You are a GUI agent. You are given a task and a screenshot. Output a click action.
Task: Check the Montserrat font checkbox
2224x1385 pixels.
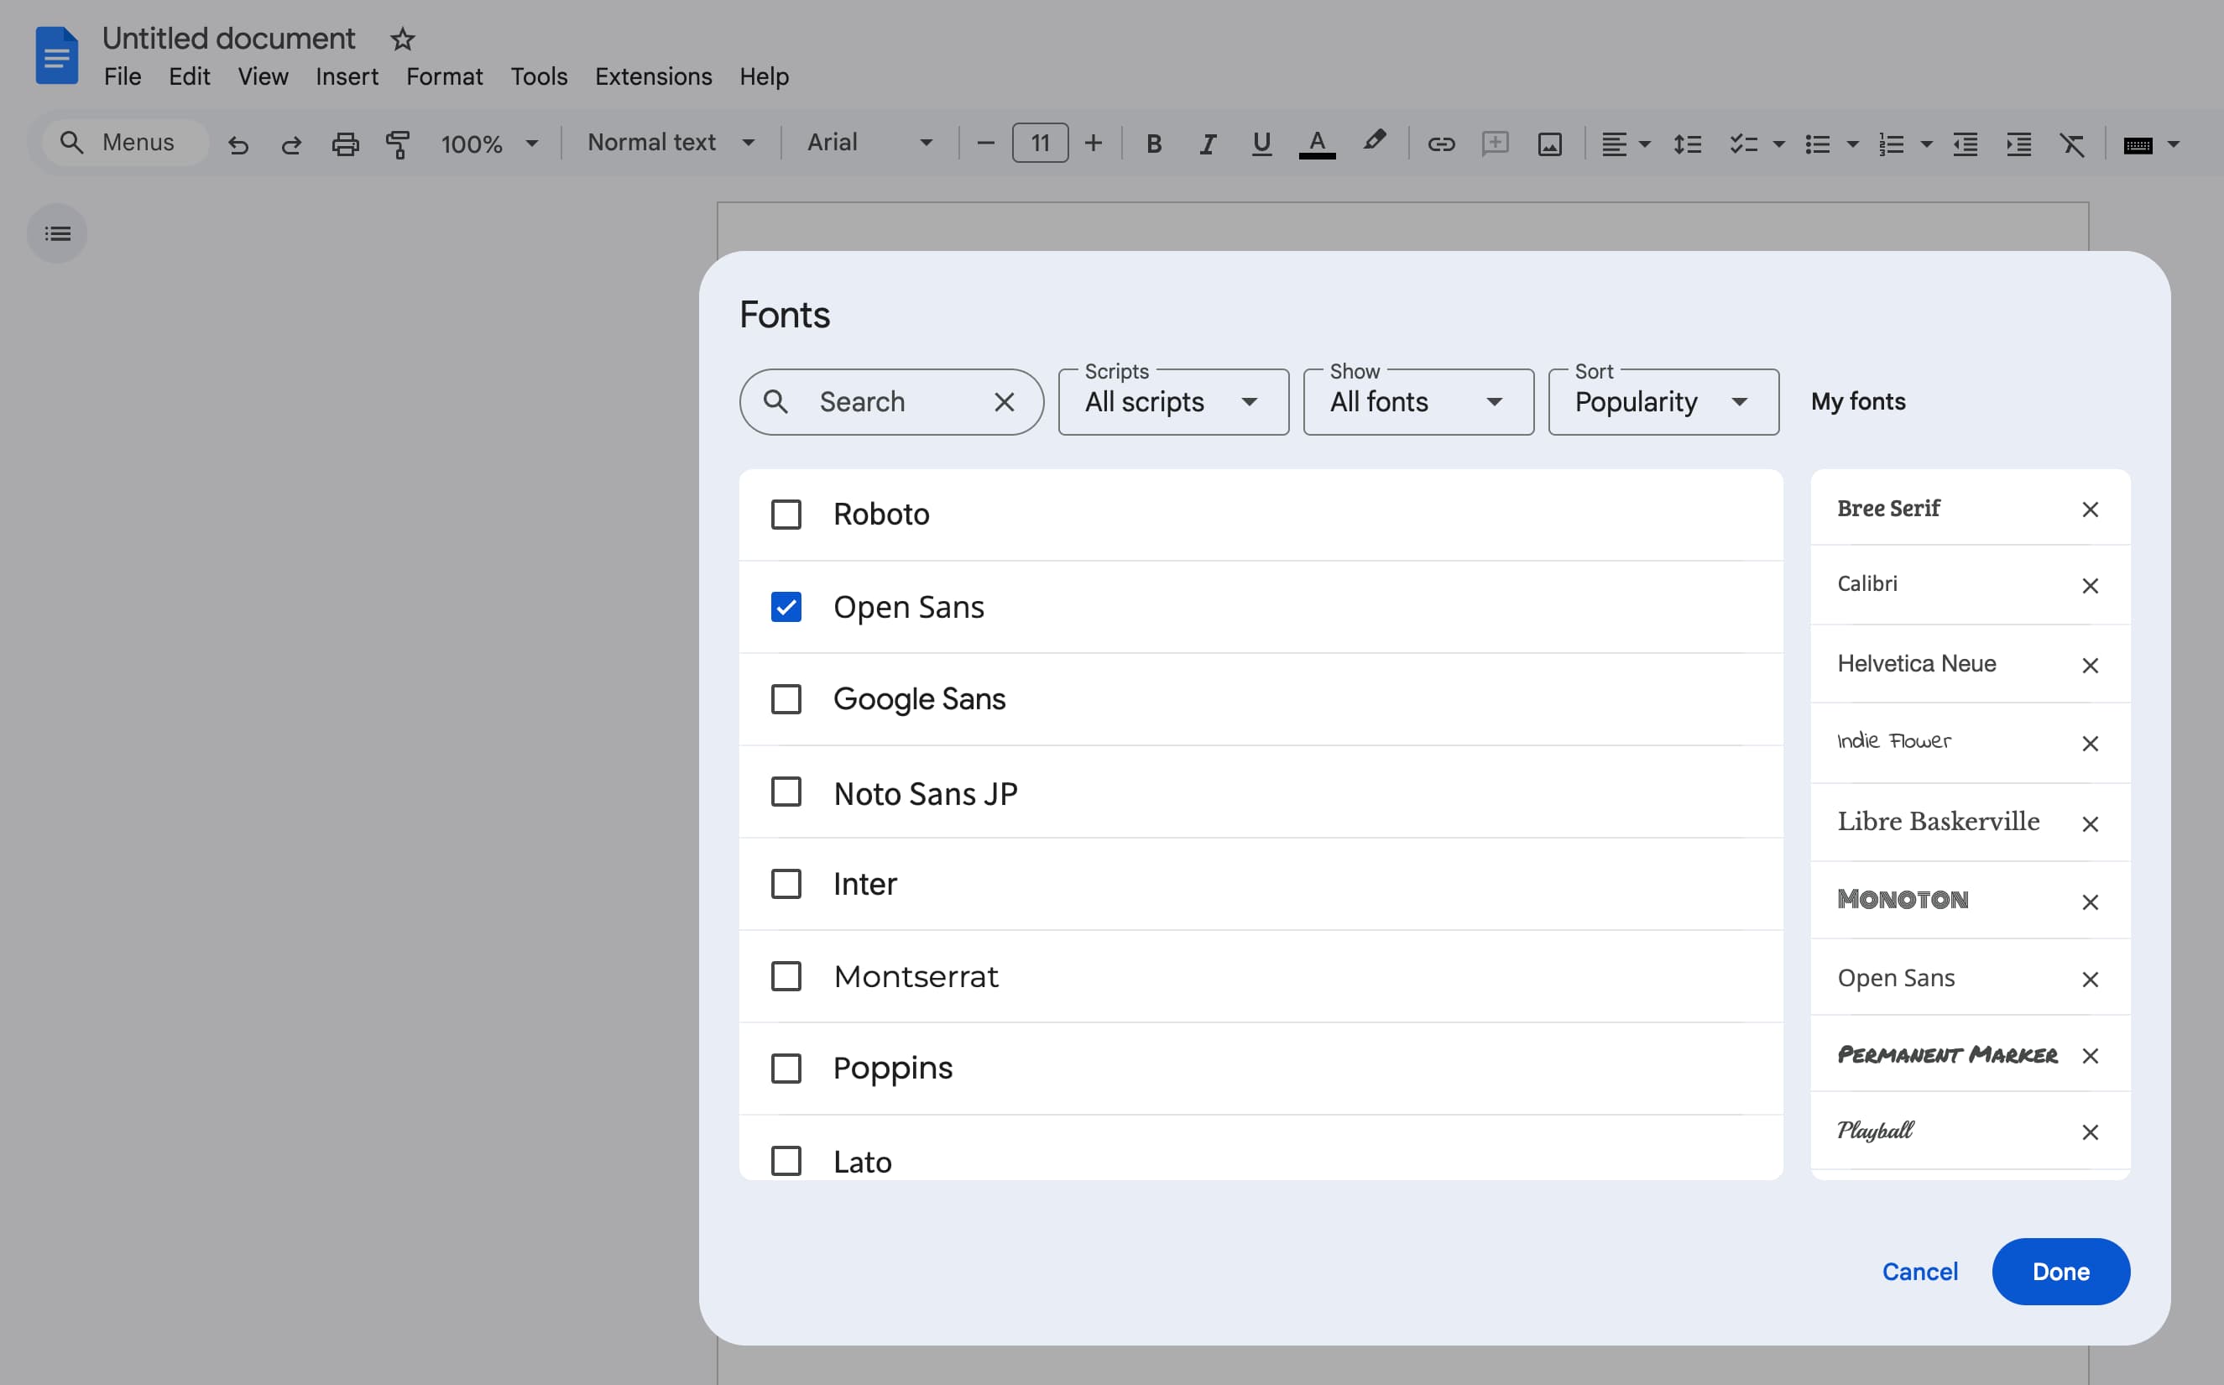pos(786,975)
